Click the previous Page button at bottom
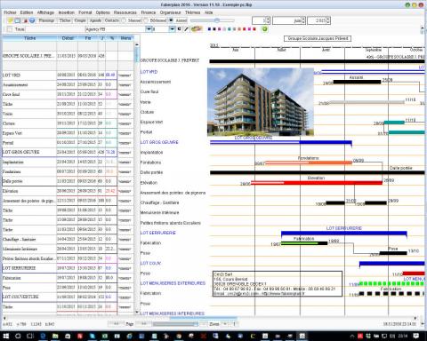Screen dimensions: 427x341 [117, 324]
